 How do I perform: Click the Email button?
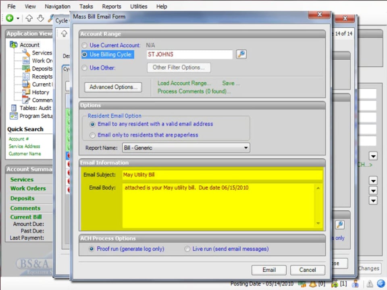click(x=269, y=270)
